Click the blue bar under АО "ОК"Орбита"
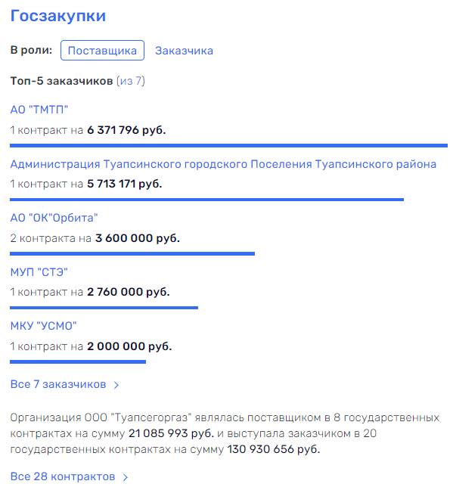 click(132, 253)
